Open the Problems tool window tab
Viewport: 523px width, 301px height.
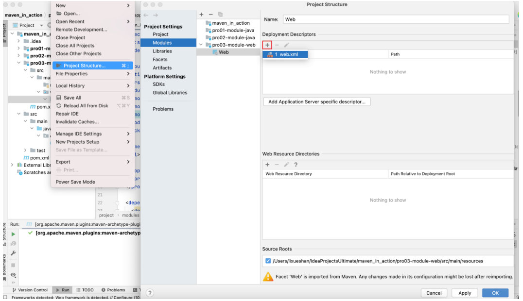(x=113, y=290)
